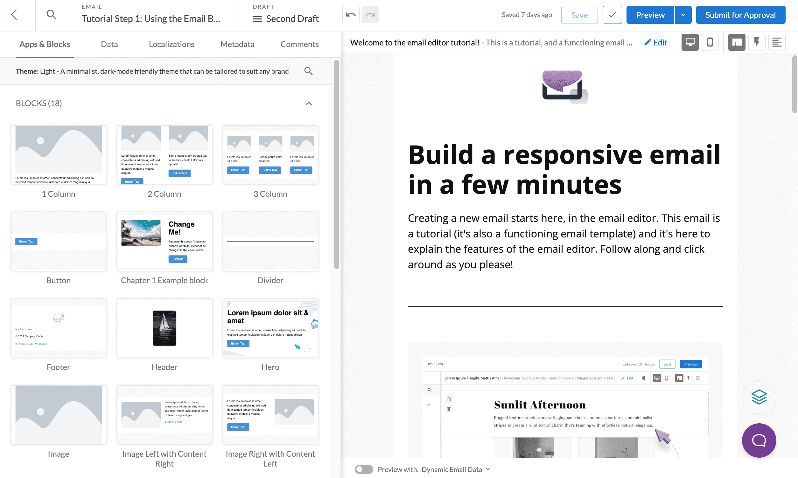Switch to mobile preview view
The height and width of the screenshot is (478, 798).
(x=710, y=42)
